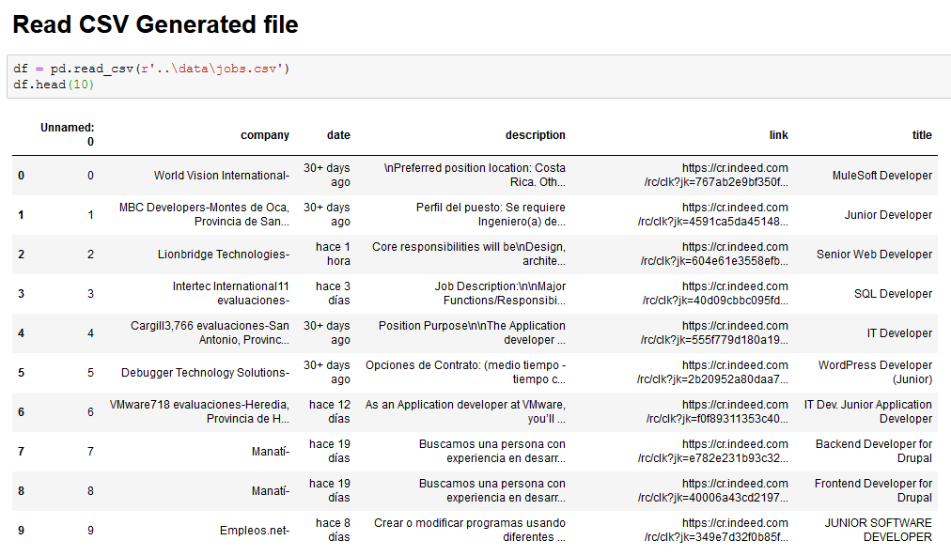The image size is (951, 556).
Task: Click the 'Perfil del puesto: Se requiere' description
Action: pyautogui.click(x=491, y=215)
